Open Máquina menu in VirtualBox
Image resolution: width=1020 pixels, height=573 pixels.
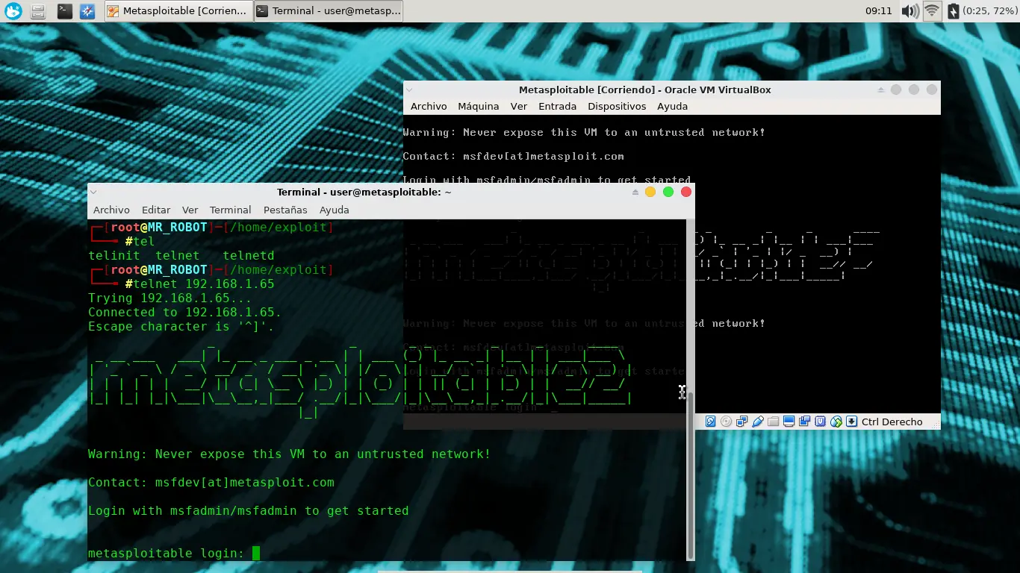(479, 106)
